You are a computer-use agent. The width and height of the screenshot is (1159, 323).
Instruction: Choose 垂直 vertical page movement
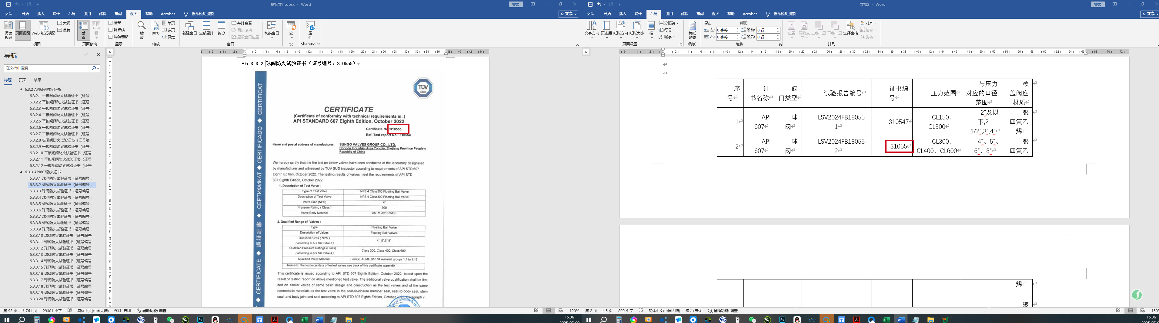pyautogui.click(x=83, y=30)
